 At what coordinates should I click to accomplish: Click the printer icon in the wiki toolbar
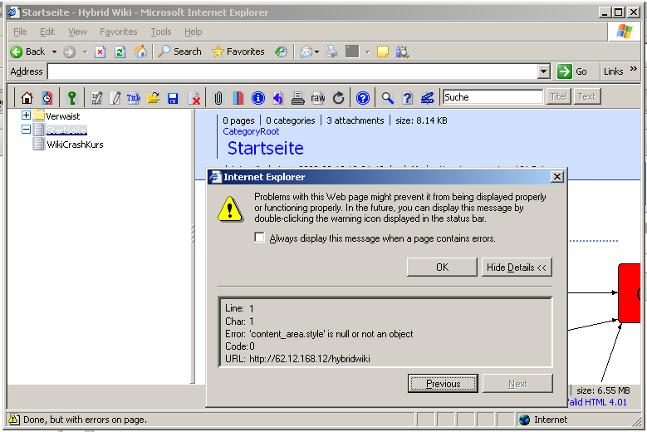tap(297, 98)
